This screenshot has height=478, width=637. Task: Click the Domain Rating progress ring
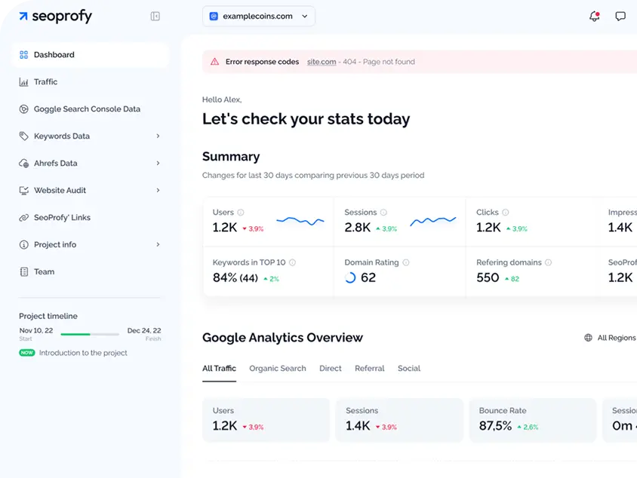pyautogui.click(x=349, y=277)
